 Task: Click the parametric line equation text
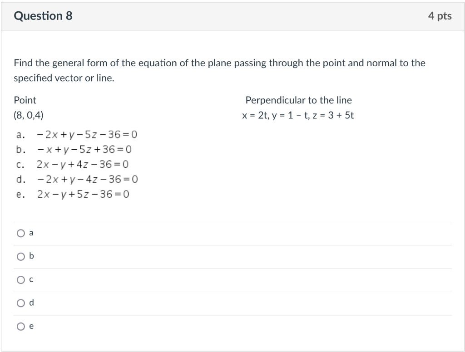299,115
